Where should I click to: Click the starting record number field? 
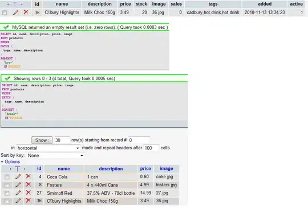pos(139,140)
